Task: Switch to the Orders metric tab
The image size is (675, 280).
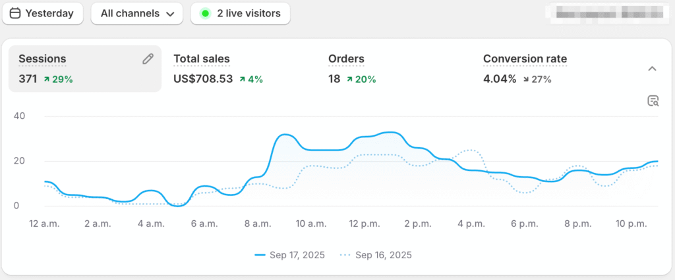Action: 346,59
